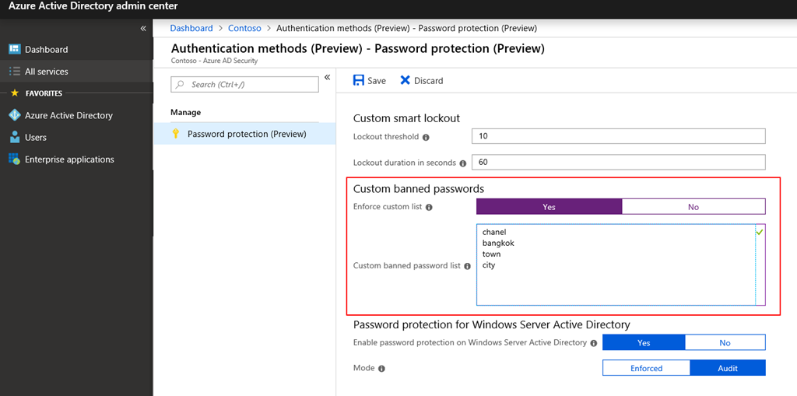The width and height of the screenshot is (797, 396).
Task: Open Users from the favorites sidebar
Action: pyautogui.click(x=14, y=137)
